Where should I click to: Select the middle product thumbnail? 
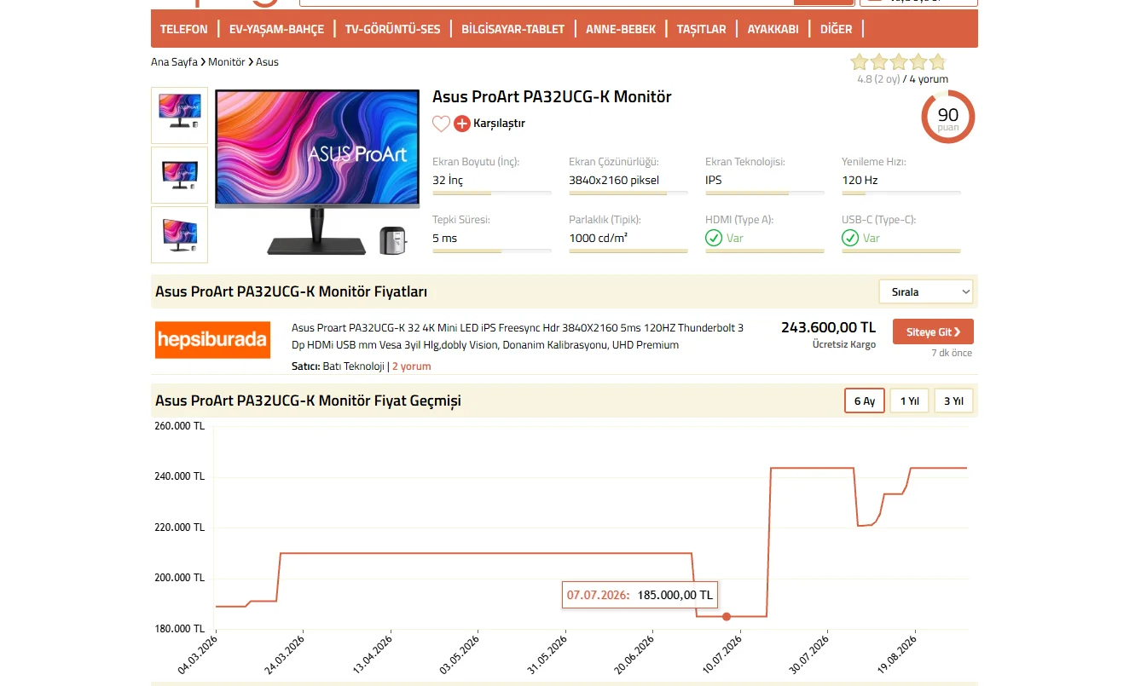coord(179,175)
